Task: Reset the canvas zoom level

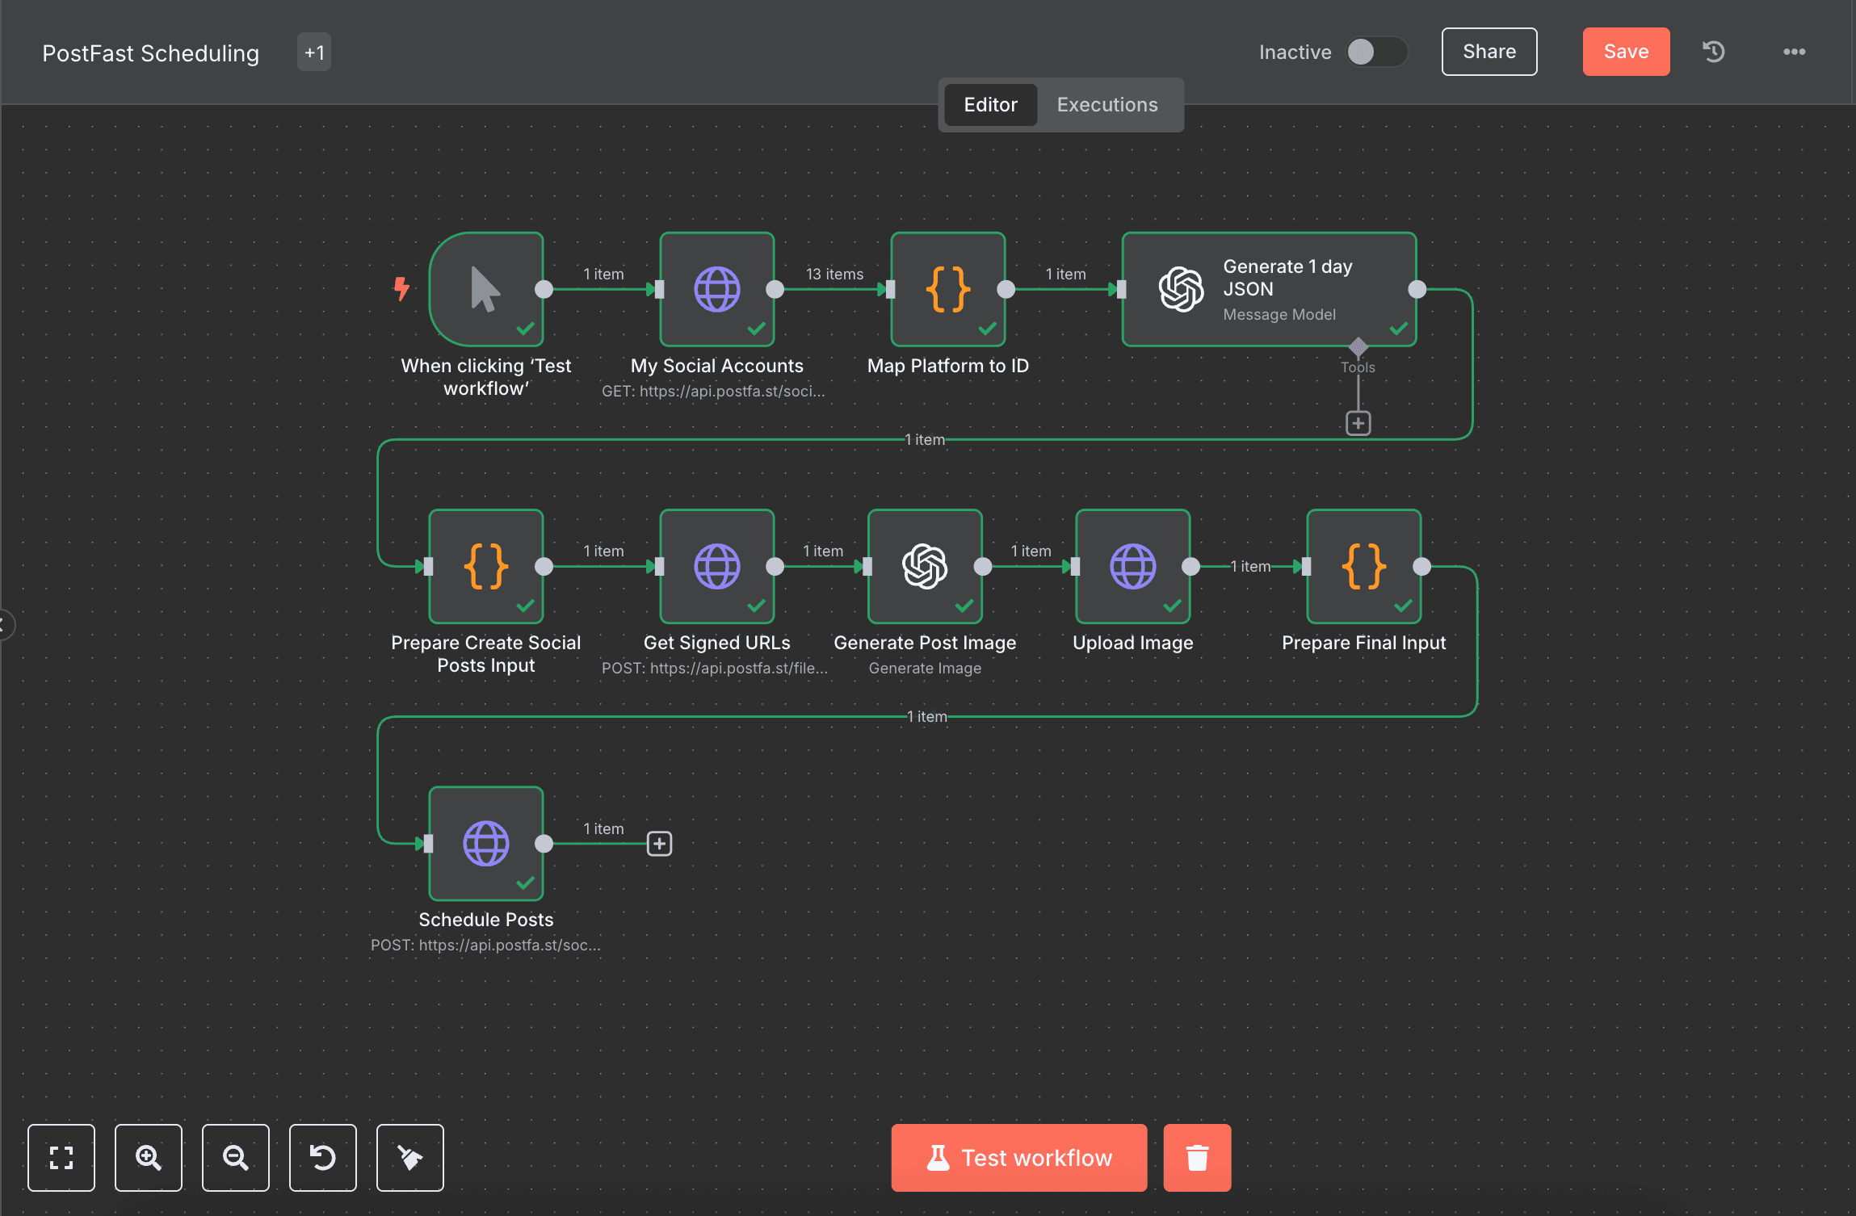Action: coord(323,1157)
